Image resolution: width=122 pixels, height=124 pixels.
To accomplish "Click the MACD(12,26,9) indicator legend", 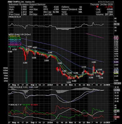I will 15,87.
